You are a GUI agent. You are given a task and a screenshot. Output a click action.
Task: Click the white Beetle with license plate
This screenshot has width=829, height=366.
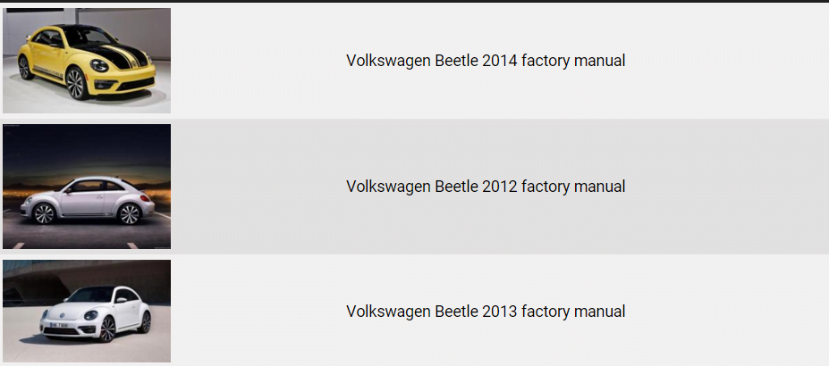86,311
